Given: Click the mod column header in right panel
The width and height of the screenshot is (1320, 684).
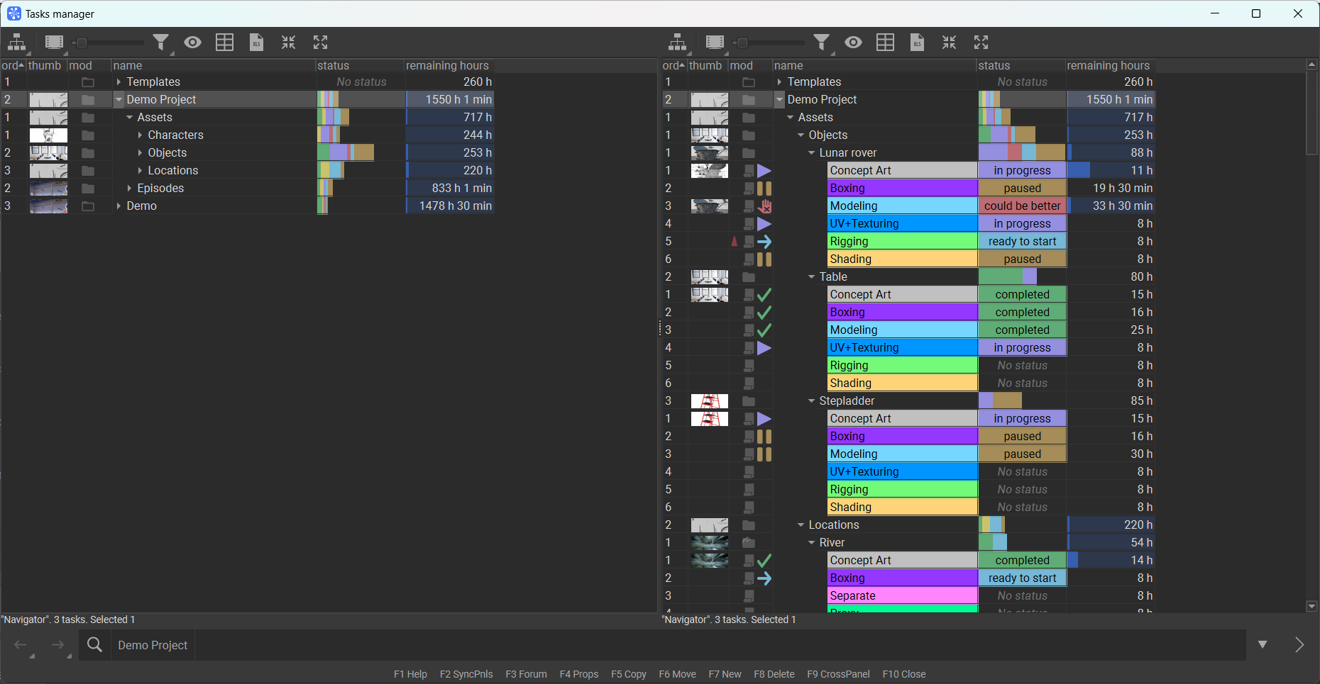Looking at the screenshot, I should tap(750, 65).
